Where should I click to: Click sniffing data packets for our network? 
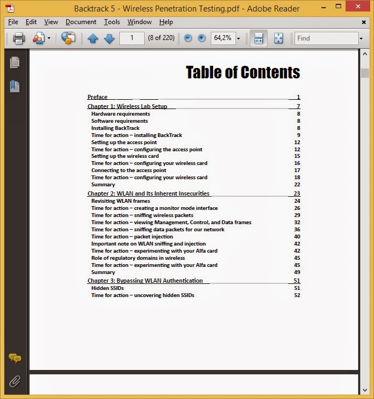(158, 229)
